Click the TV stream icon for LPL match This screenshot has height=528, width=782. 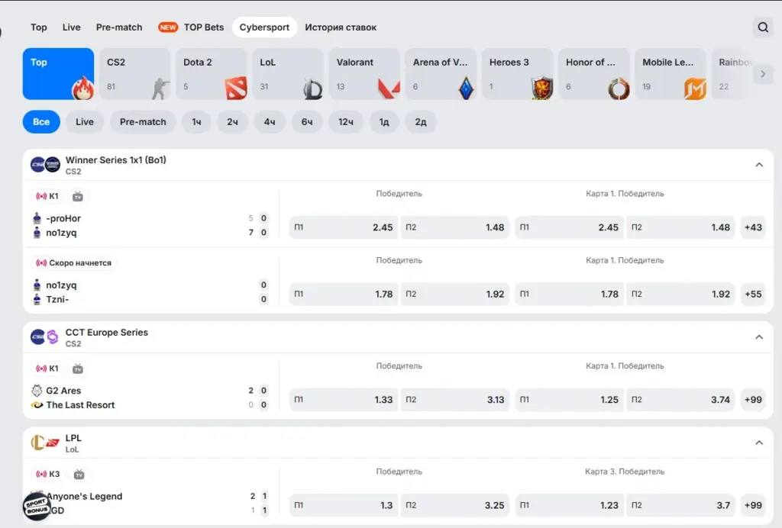[x=79, y=474]
